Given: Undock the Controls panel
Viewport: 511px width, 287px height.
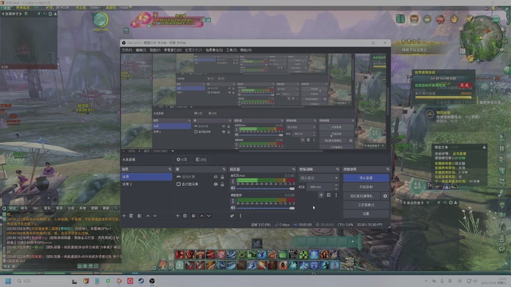Looking at the screenshot, I should [x=388, y=169].
